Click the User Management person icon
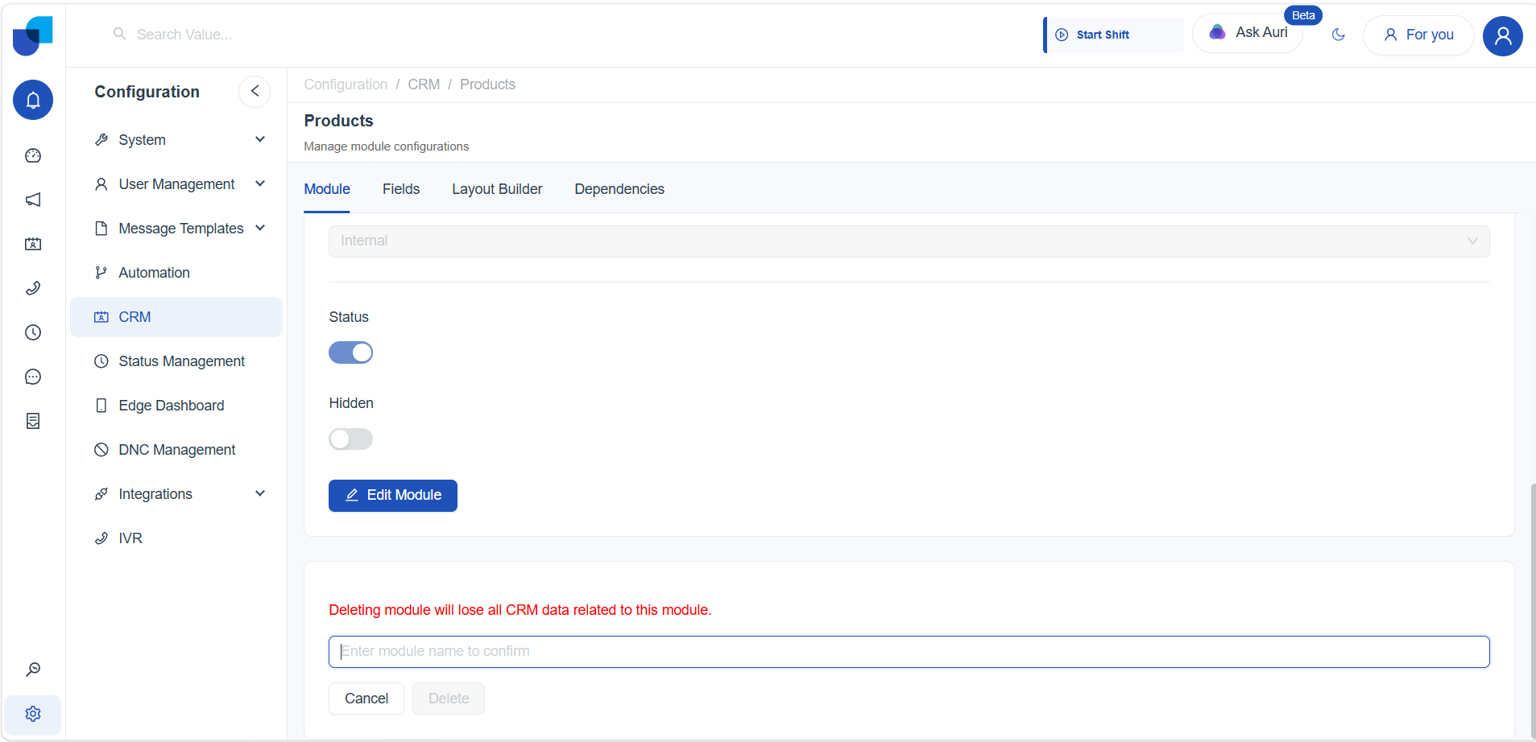 pos(101,184)
